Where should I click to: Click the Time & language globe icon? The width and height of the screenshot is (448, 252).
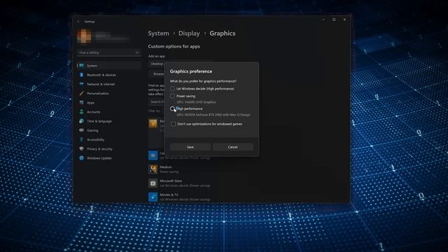[x=81, y=121]
